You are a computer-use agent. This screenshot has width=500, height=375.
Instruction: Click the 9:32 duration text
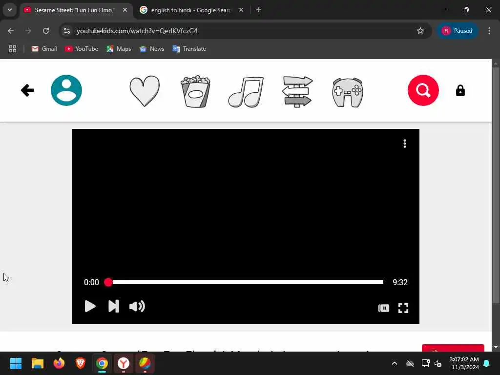[400, 282]
